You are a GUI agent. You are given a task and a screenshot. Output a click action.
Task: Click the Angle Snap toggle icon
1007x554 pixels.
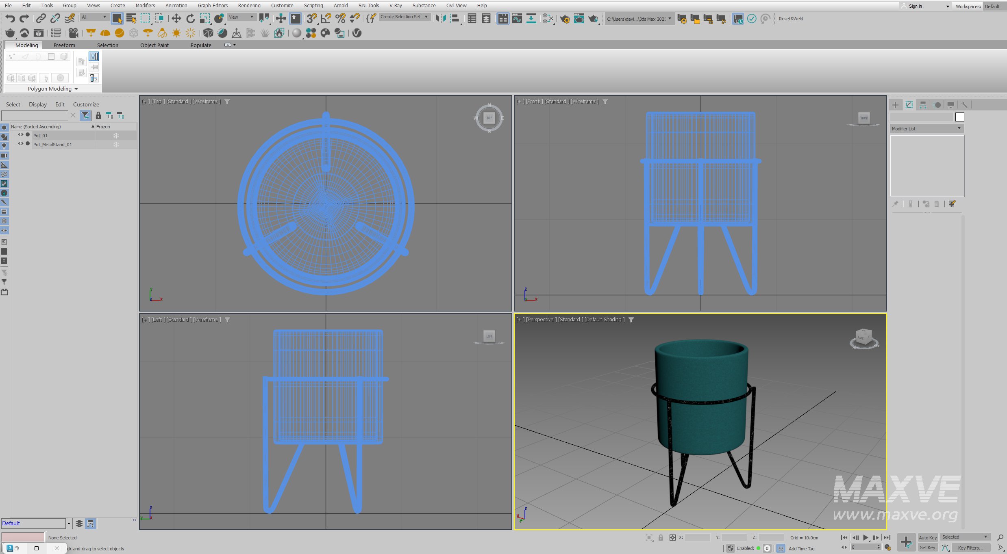326,19
